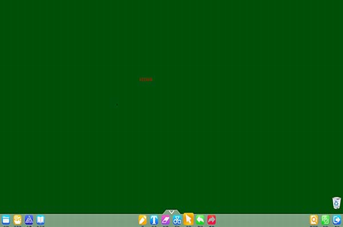Choose the purple eraser tool
This screenshot has height=227, width=343.
(166, 220)
